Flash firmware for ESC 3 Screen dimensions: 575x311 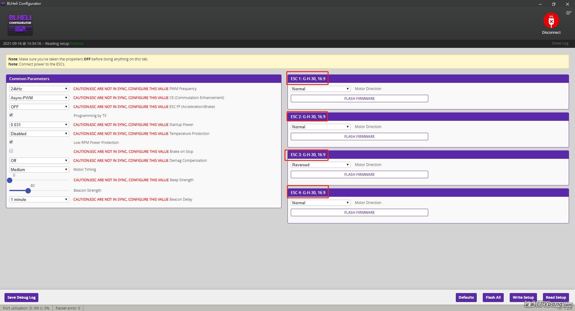coord(359,174)
